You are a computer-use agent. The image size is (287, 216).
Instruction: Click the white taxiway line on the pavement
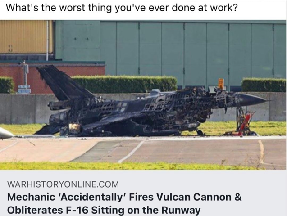[x=132, y=151]
